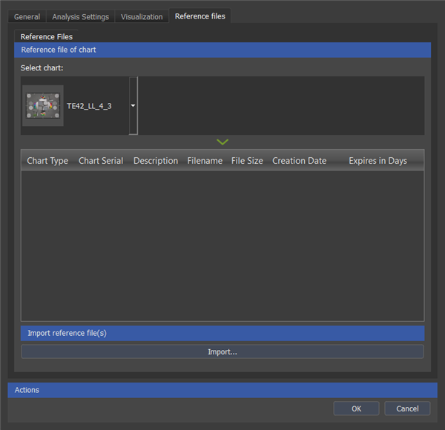Open the Analysis Settings tab
Screen dimensions: 445x430
coord(80,17)
